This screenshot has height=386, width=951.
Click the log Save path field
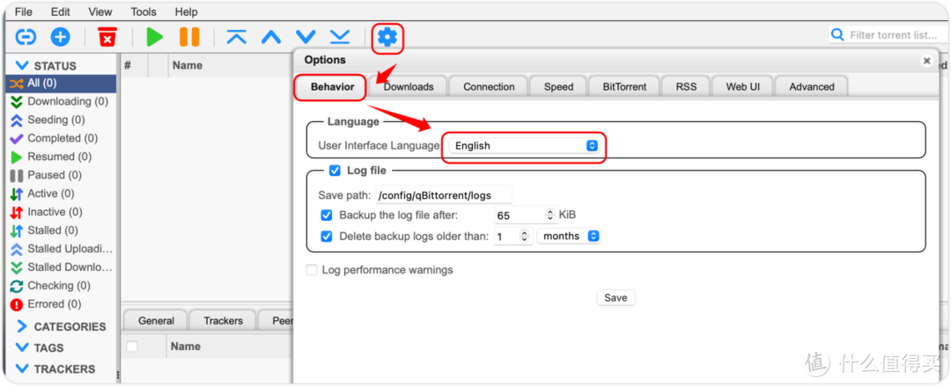tap(444, 194)
